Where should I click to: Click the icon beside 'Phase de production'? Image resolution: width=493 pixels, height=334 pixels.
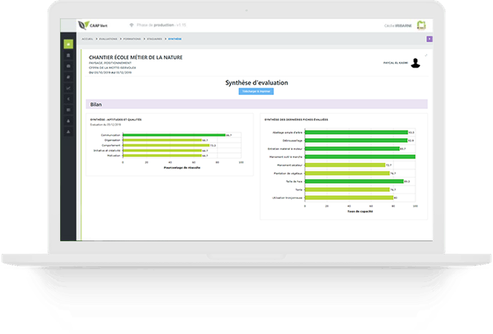pos(131,24)
